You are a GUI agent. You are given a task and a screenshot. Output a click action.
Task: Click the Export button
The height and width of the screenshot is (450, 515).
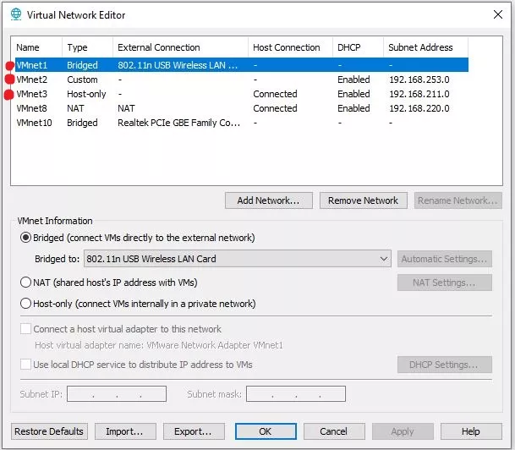[x=194, y=431]
